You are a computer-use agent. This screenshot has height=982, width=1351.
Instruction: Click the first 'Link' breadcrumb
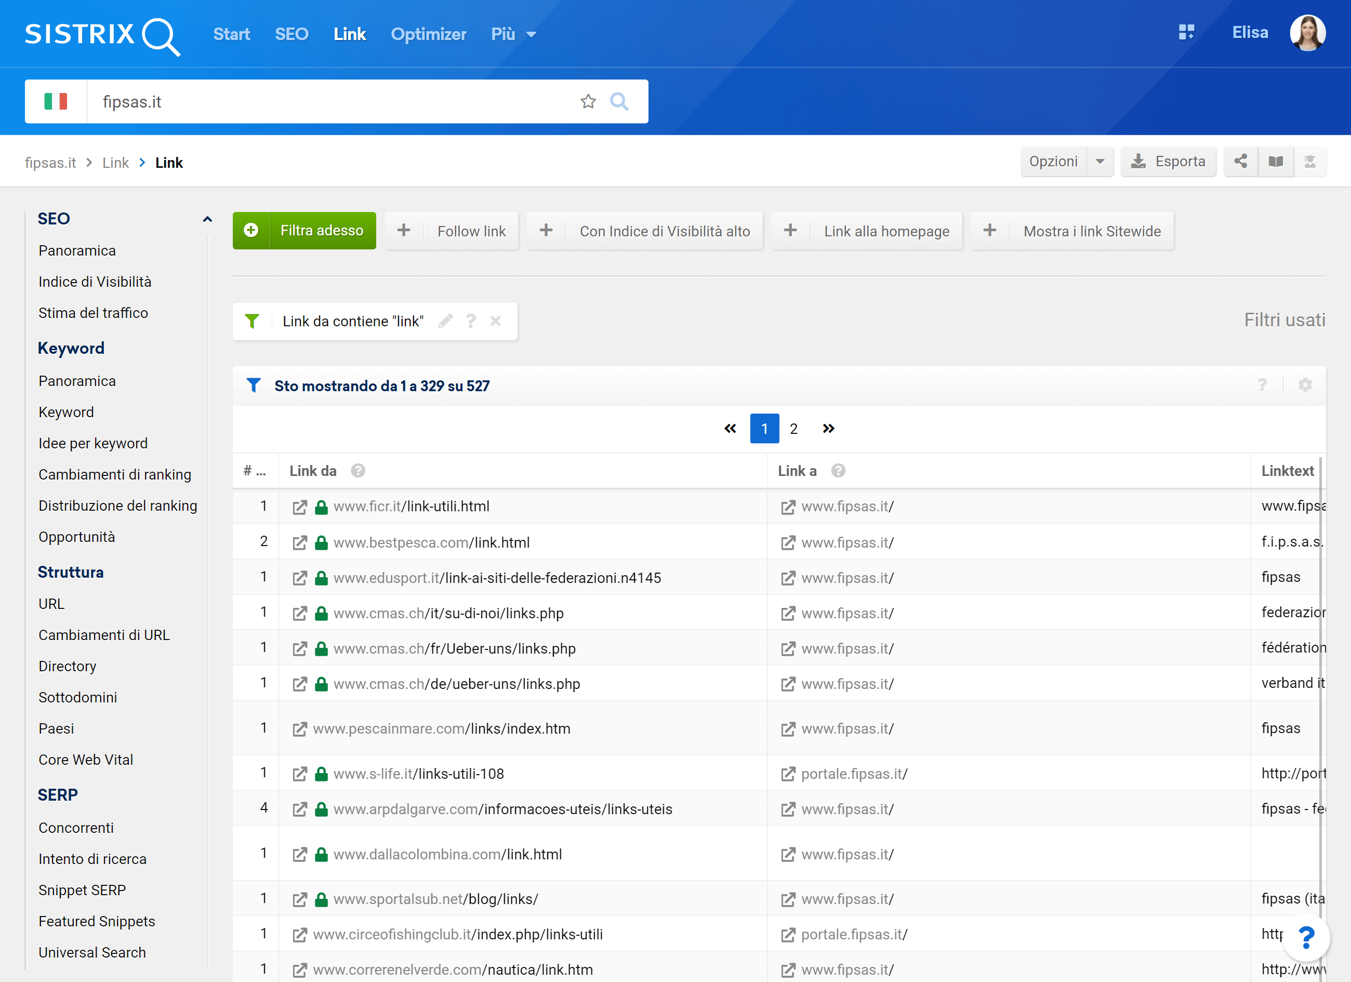(115, 163)
